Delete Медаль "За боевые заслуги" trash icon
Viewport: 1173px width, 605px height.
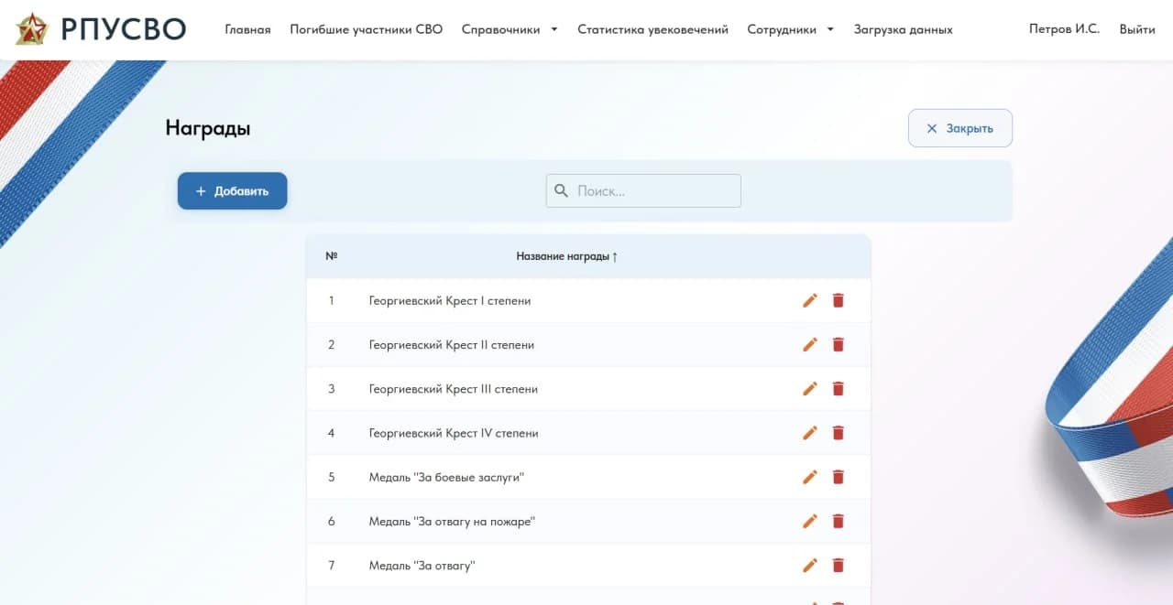pyautogui.click(x=838, y=477)
